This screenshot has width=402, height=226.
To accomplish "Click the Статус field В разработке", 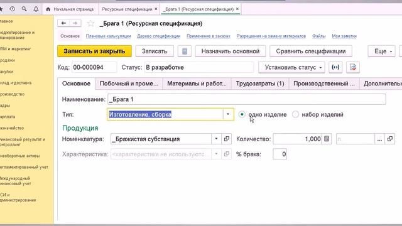I will pos(199,67).
